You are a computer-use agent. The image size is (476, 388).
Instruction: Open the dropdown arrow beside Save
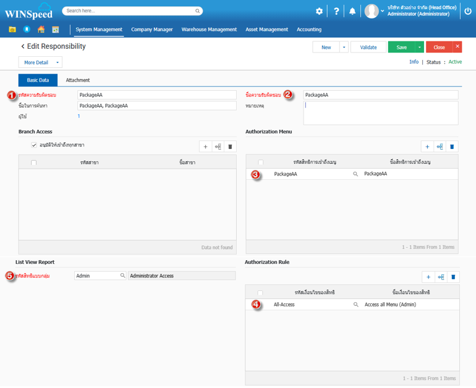pos(420,47)
